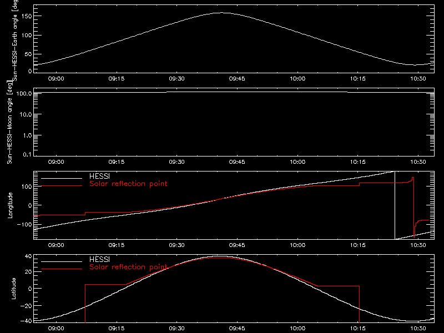
Task: Click the Sun-HESSI-Moon angle [deg] axis title
Action: [9, 122]
